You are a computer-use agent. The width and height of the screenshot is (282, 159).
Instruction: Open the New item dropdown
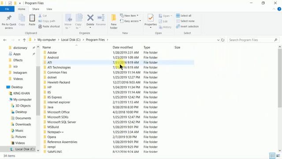tap(129, 16)
